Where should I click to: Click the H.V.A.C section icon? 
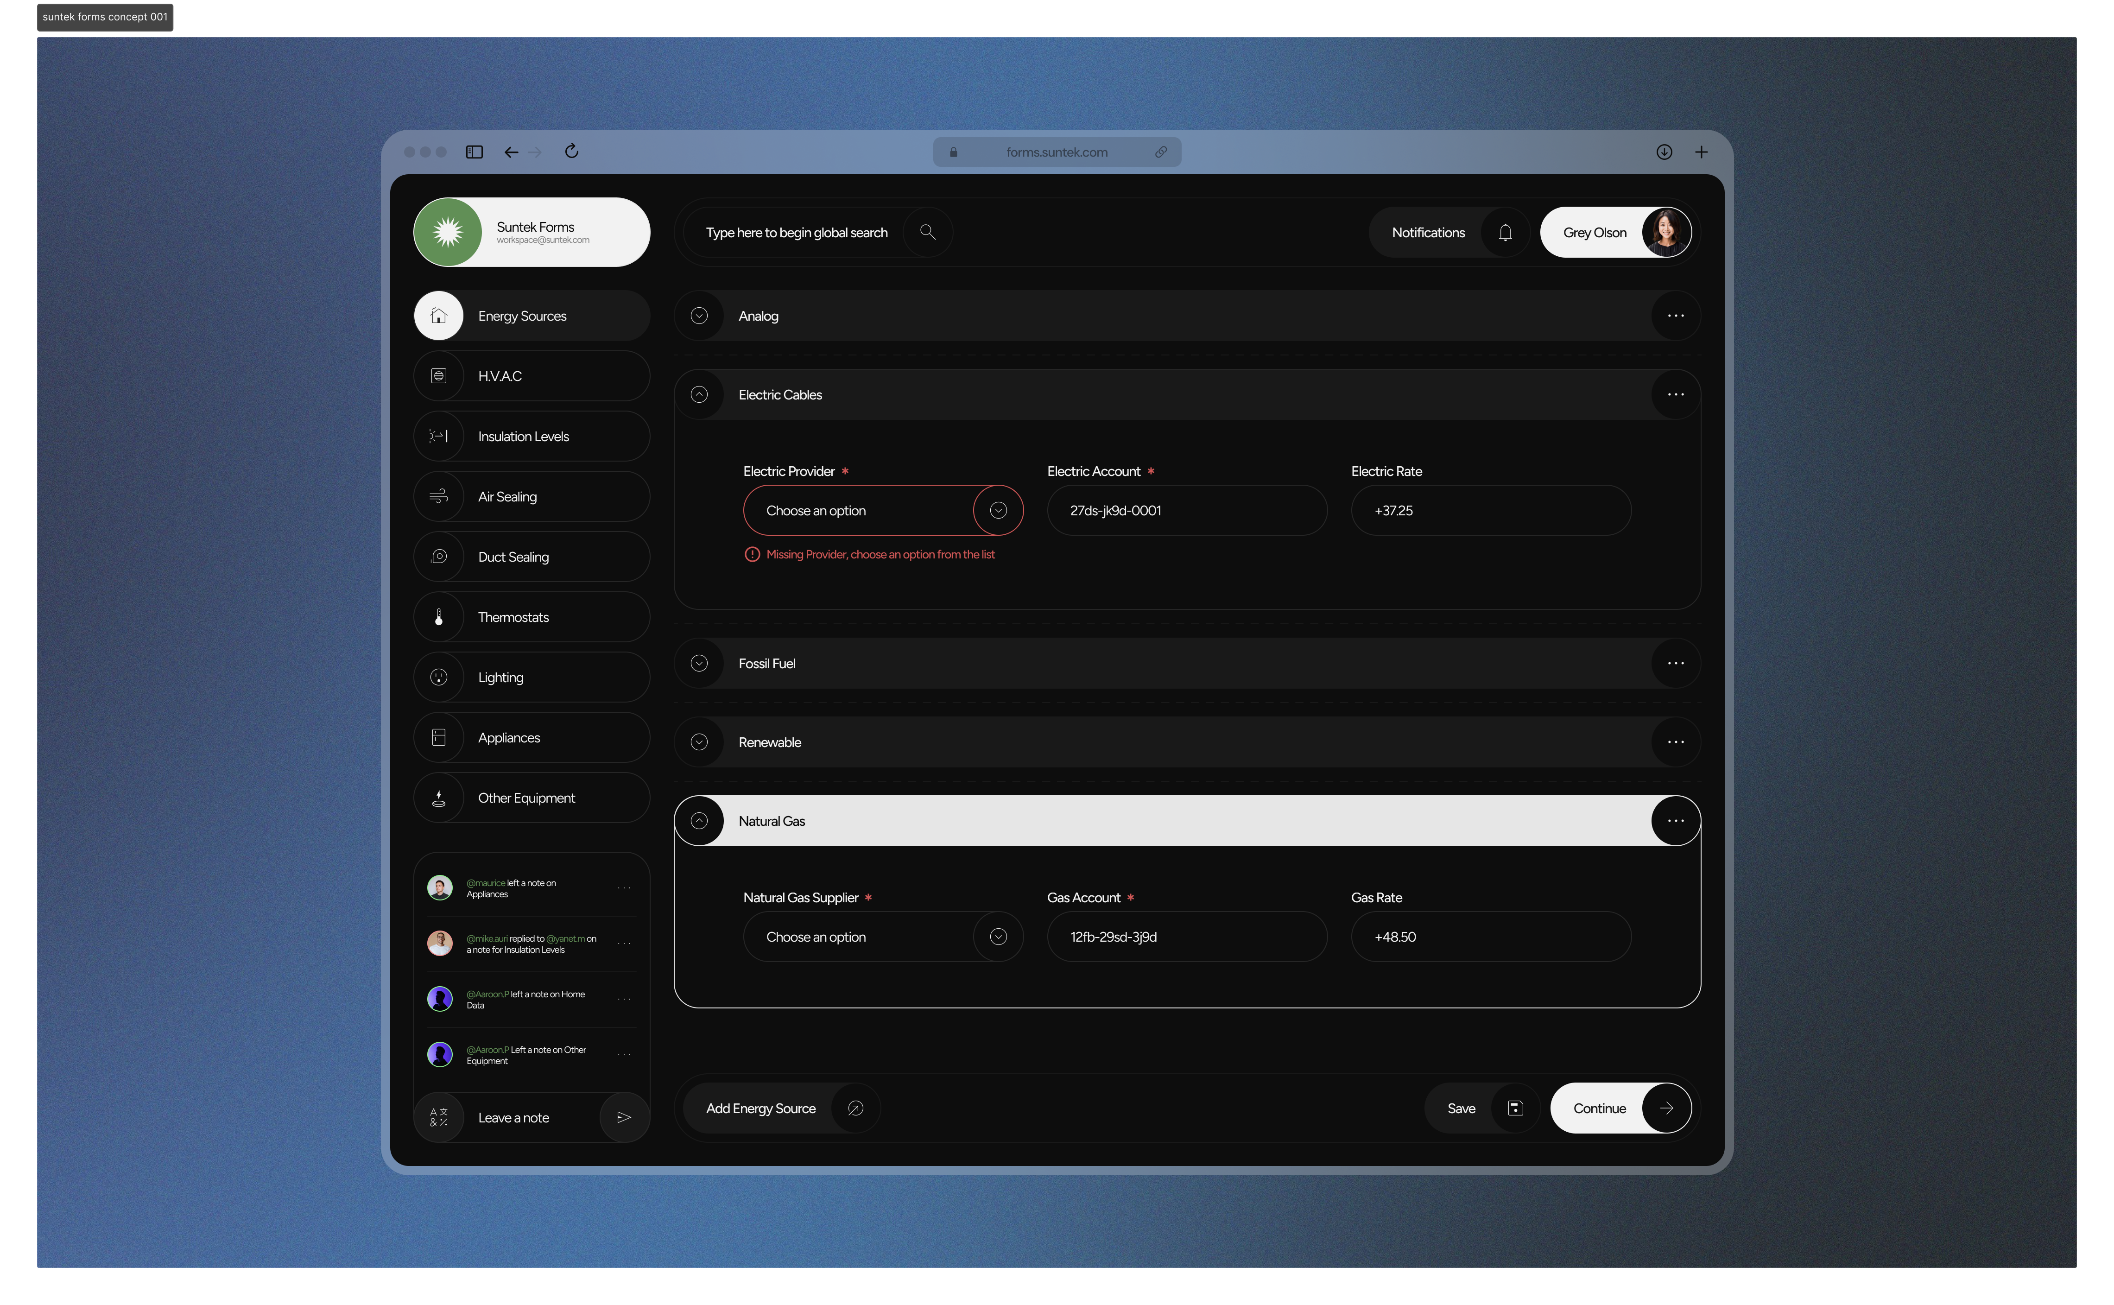coord(438,375)
